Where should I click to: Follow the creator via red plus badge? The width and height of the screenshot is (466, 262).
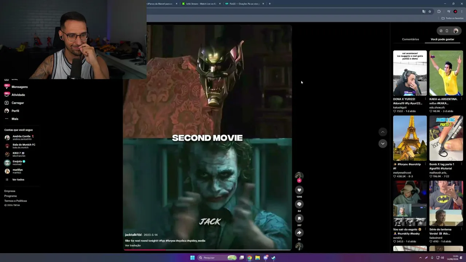pyautogui.click(x=299, y=180)
